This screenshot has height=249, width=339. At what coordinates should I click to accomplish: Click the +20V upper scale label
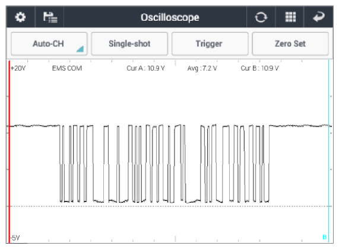(18, 68)
